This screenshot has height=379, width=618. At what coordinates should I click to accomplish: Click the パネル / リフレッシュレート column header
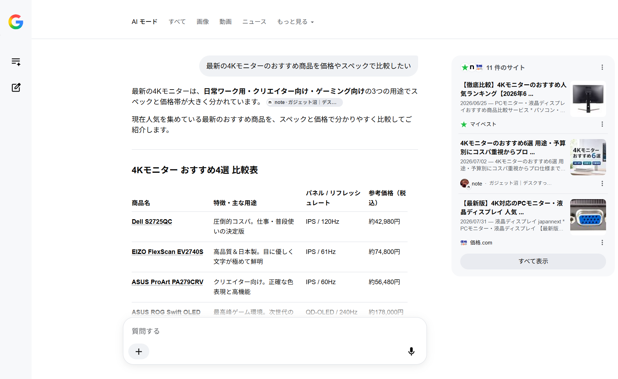(333, 198)
